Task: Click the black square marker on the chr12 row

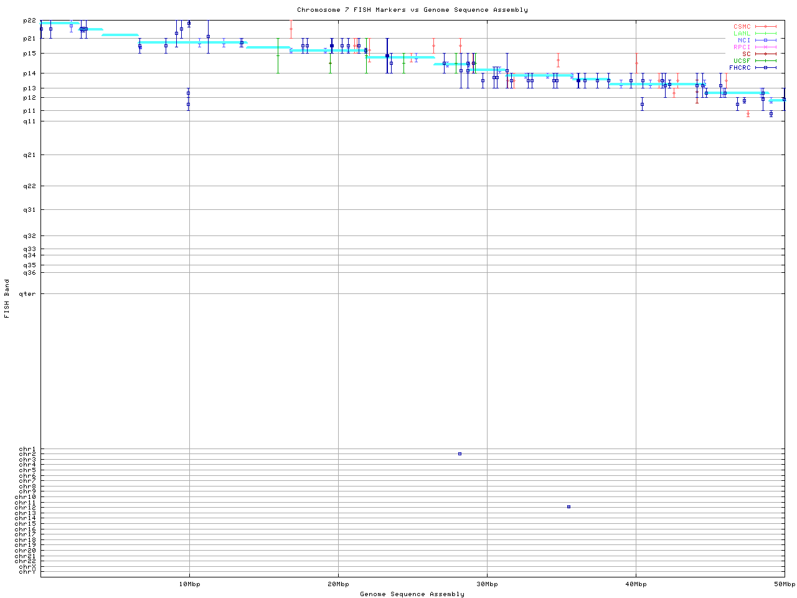Action: tap(568, 507)
